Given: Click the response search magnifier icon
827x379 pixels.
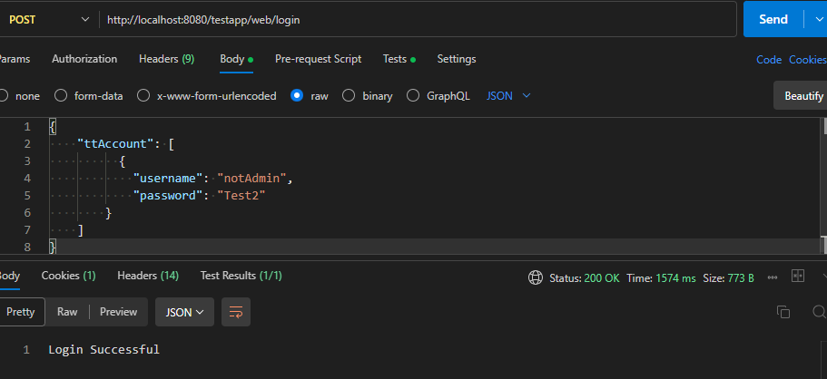Looking at the screenshot, I should 820,312.
